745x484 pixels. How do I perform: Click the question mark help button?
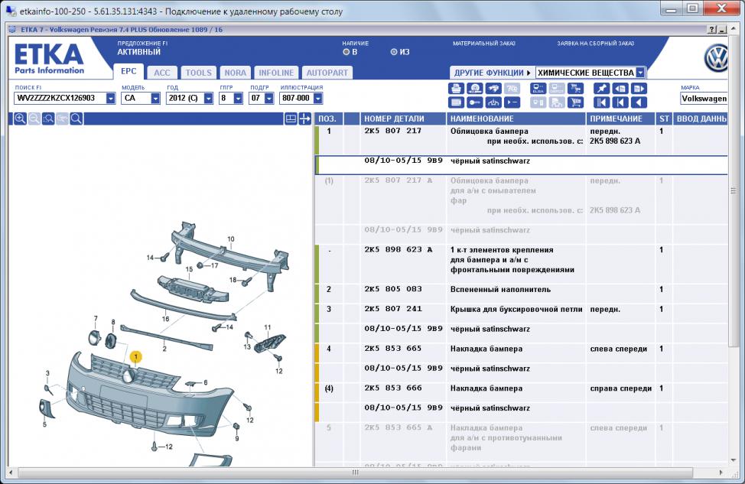click(712, 30)
